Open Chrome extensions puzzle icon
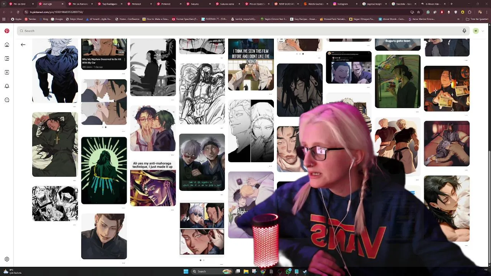Screen dimensions: 491x276 point(470,12)
